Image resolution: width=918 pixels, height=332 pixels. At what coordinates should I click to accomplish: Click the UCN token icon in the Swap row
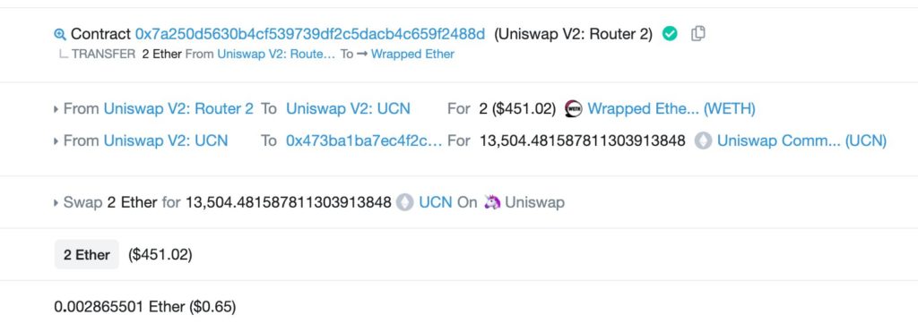[405, 203]
